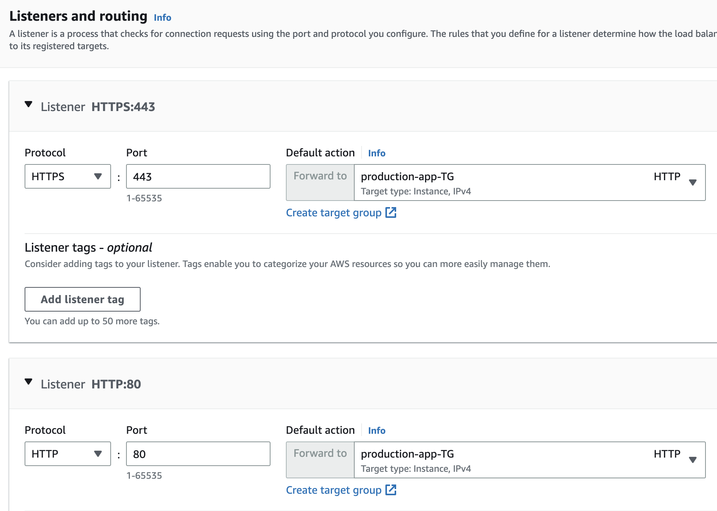Click external link icon in HTTPS listener section
The height and width of the screenshot is (511, 717).
tap(391, 212)
